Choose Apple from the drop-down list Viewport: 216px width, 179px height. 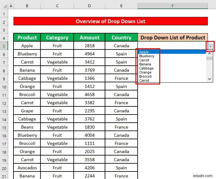tap(172, 52)
